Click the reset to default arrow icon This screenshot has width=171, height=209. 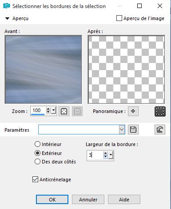pos(160,130)
